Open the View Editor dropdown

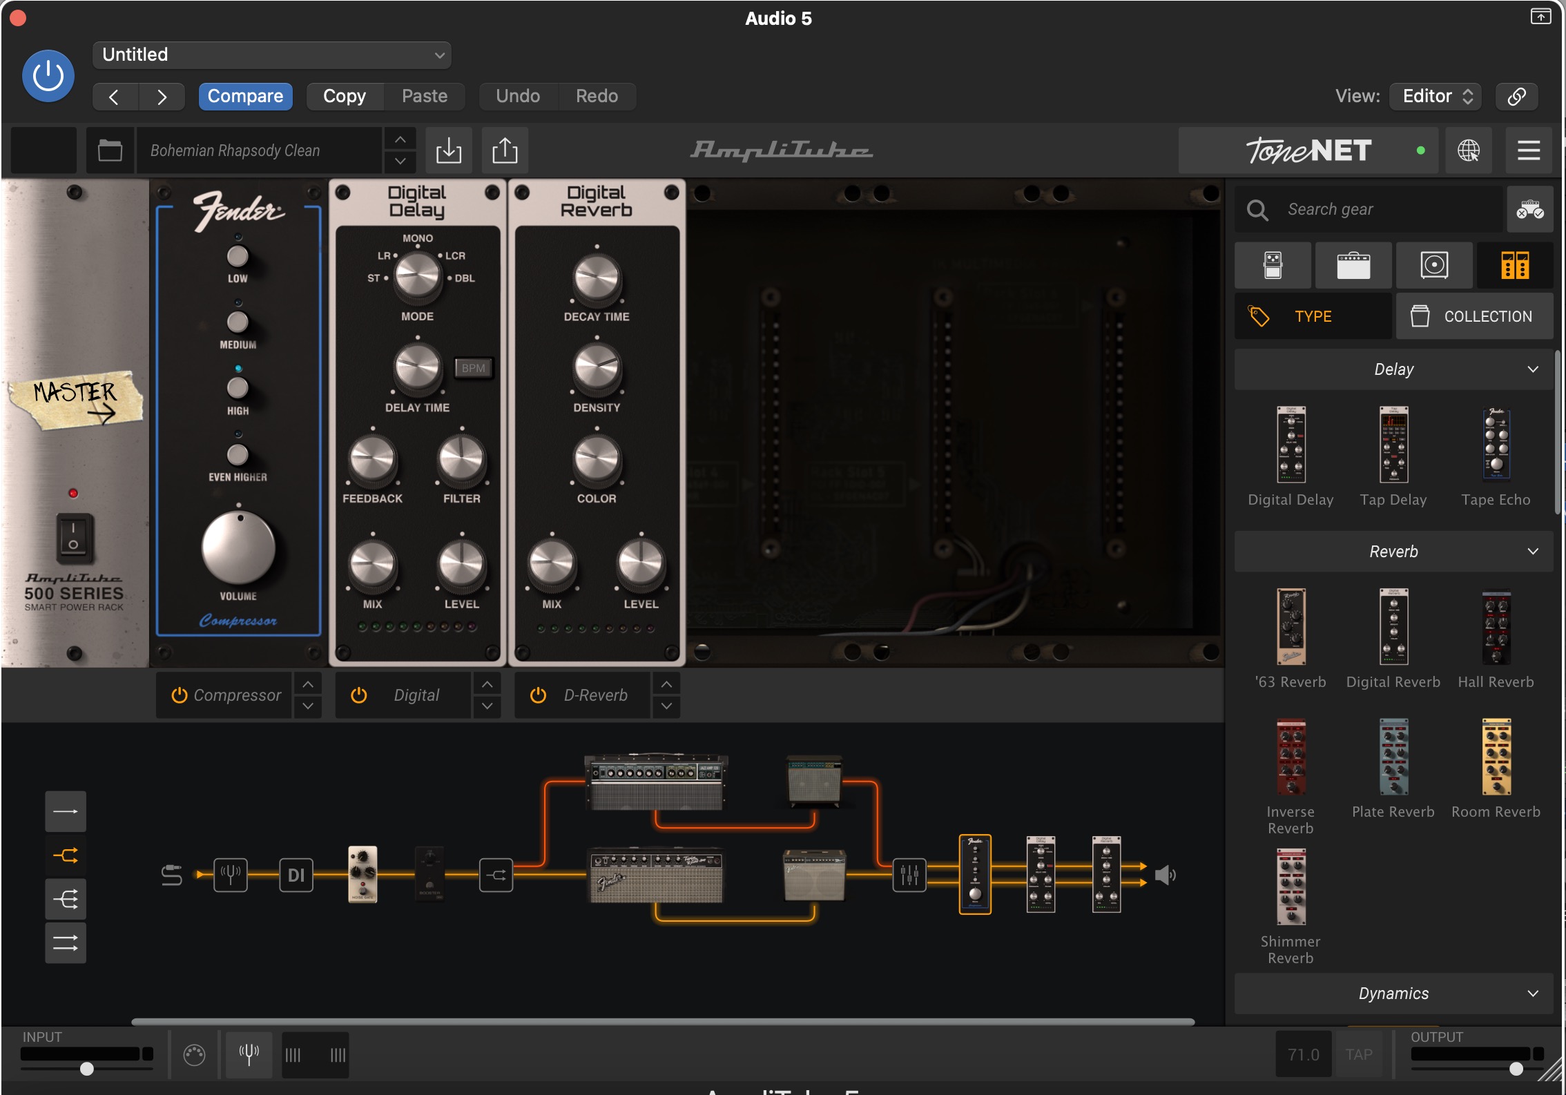(x=1436, y=97)
